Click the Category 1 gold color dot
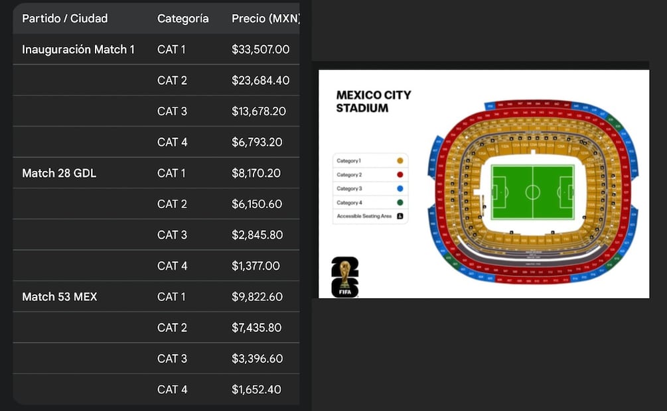667x411 pixels. (400, 161)
